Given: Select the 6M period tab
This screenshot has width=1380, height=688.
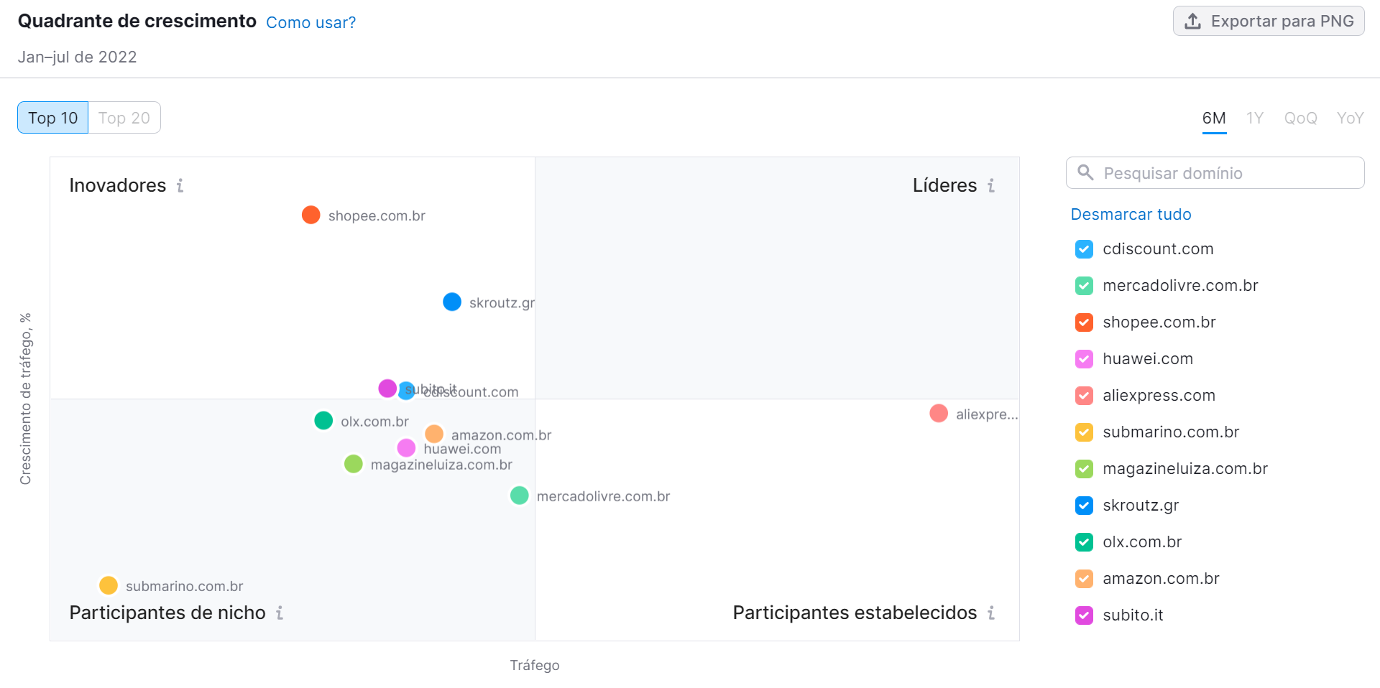Looking at the screenshot, I should pyautogui.click(x=1214, y=118).
